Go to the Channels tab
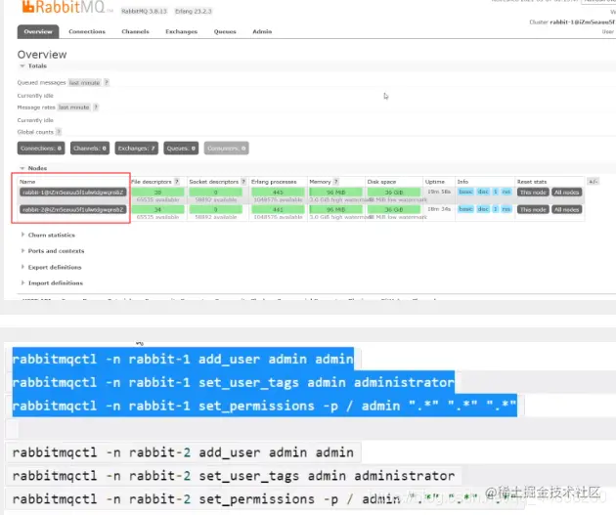Viewport: 616px width, 515px height. click(135, 32)
